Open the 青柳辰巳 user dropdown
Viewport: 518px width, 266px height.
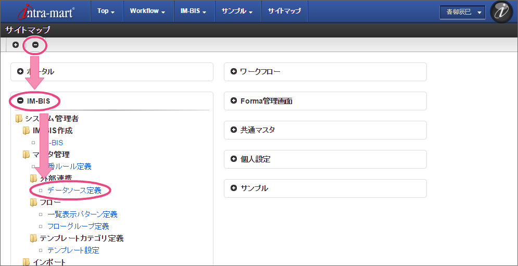(x=462, y=12)
